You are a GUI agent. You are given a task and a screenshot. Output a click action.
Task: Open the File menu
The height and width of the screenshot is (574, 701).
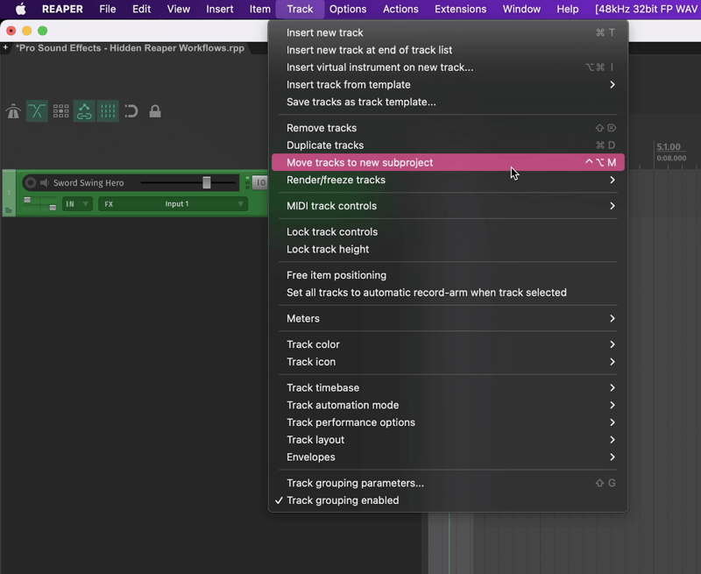click(107, 9)
